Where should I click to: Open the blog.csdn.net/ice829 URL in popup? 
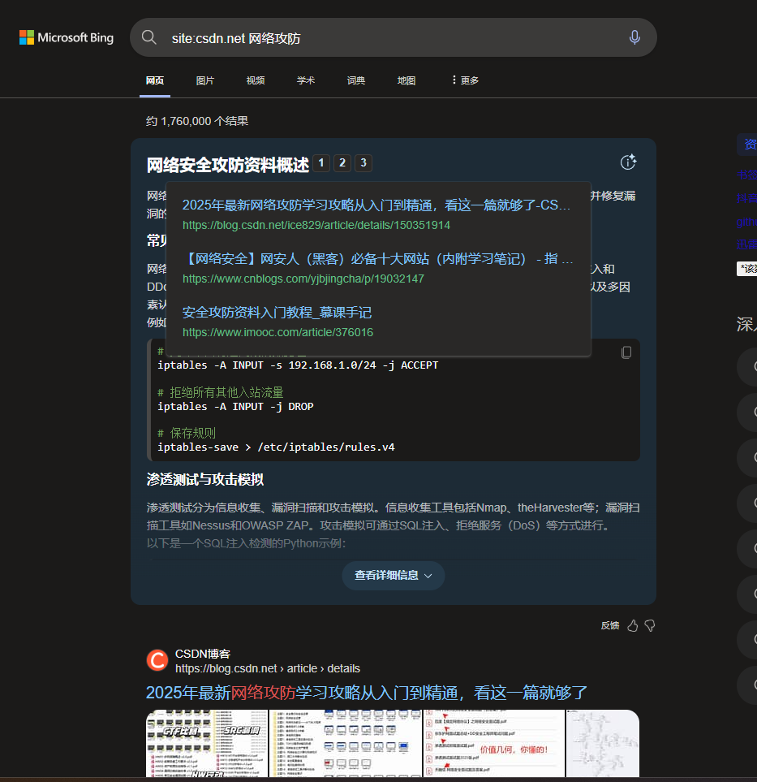point(316,226)
